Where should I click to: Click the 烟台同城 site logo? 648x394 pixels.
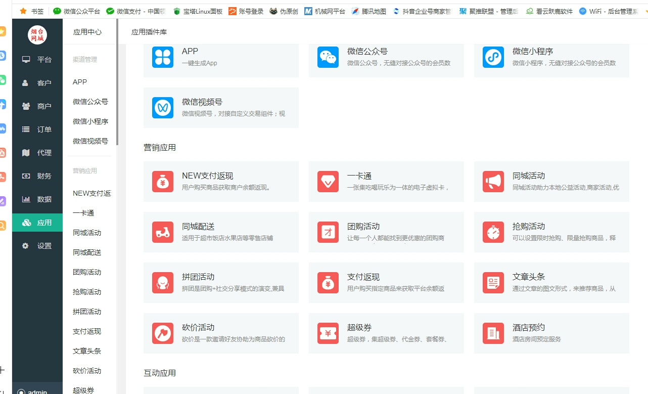coord(37,34)
